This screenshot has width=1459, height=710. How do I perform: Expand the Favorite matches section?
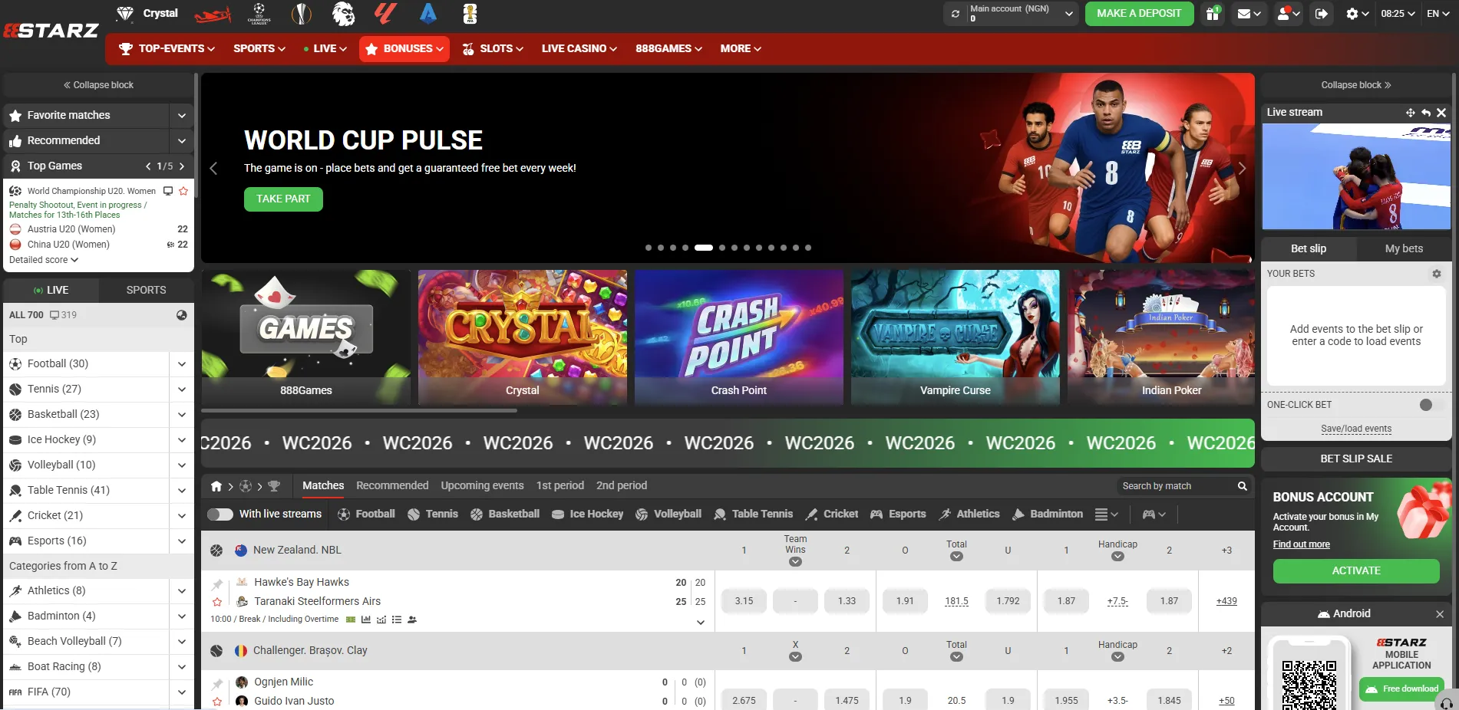(182, 116)
